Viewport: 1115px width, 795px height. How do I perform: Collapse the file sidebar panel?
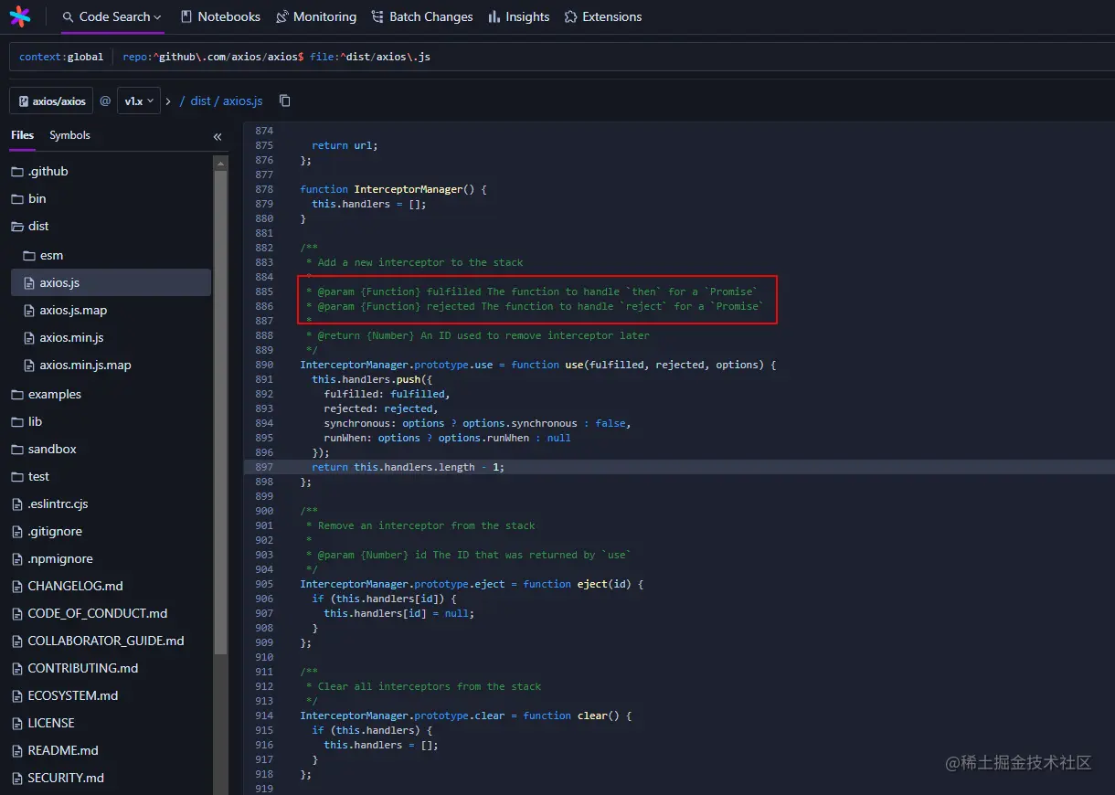pyautogui.click(x=218, y=136)
